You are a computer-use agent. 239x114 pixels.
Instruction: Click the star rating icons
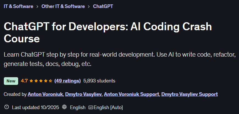tap(41, 81)
